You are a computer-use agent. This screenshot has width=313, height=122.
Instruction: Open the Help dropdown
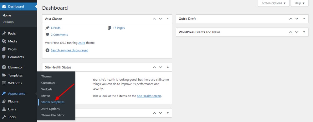pos(300,3)
